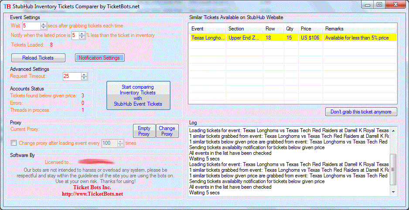Click the last 'All events in the list have been checked' line

[230, 187]
